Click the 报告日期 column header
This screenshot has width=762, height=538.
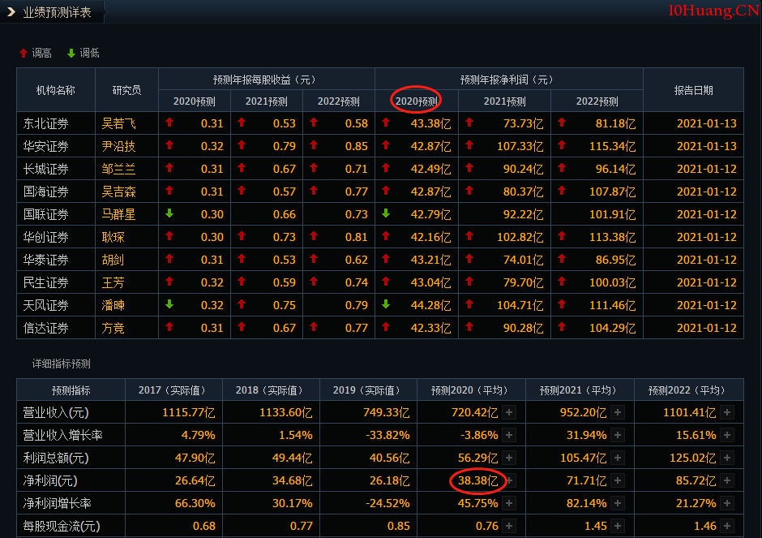pyautogui.click(x=693, y=90)
